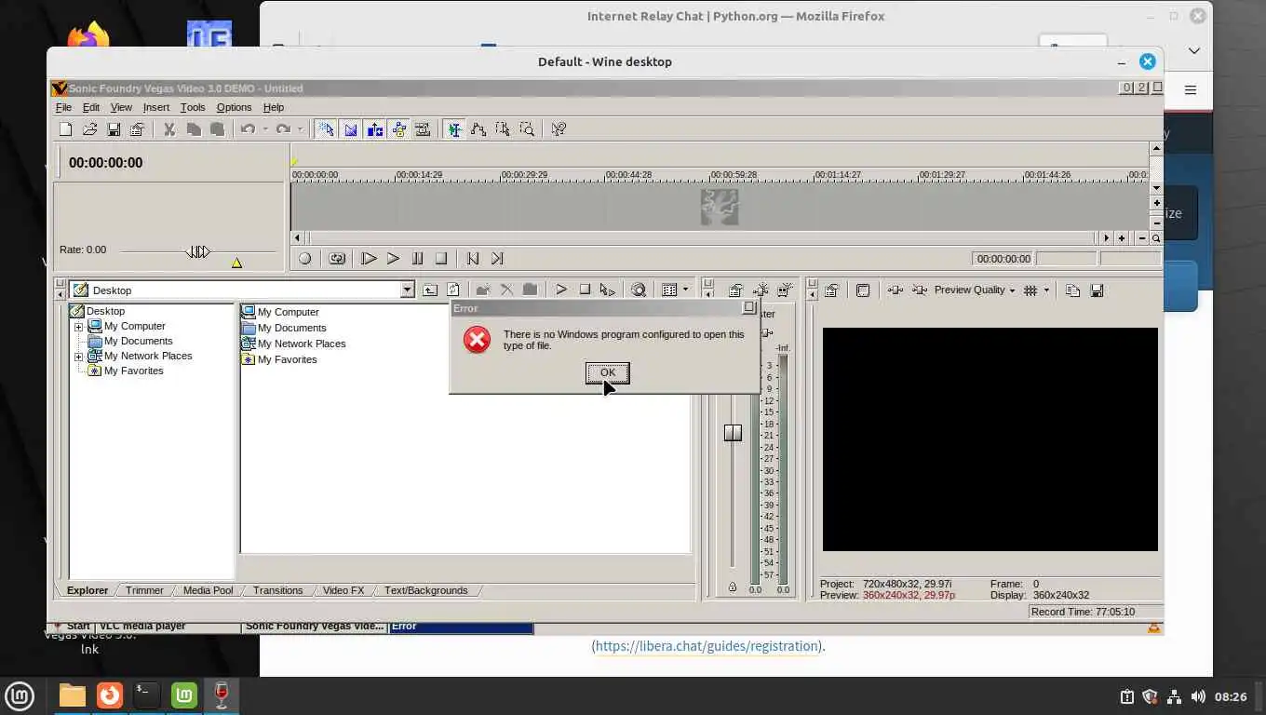Open the Undo history dropdown arrow
Viewport: 1266px width, 715px height.
265,129
